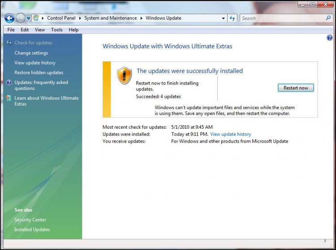Open Restore hidden updates link
This screenshot has height=250, width=336.
click(x=39, y=73)
